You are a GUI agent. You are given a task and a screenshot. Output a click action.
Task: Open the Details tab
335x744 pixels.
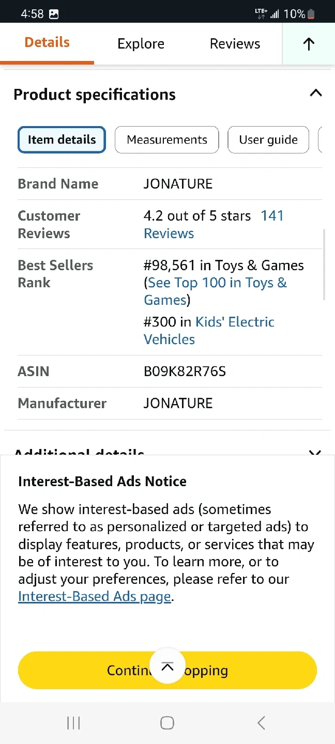coord(47,43)
